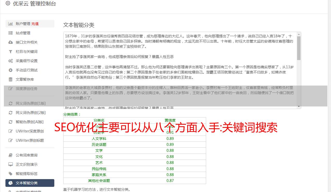Open 智能伪原创[AI版] tool
The height and width of the screenshot is (192, 331).
[30, 122]
